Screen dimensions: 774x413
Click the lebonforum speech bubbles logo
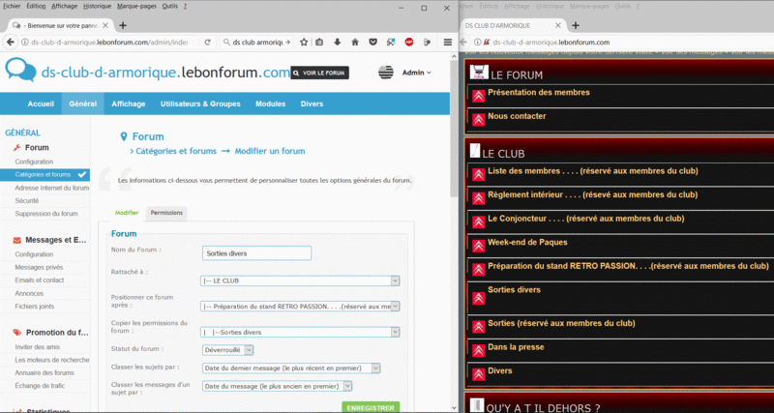click(x=20, y=70)
